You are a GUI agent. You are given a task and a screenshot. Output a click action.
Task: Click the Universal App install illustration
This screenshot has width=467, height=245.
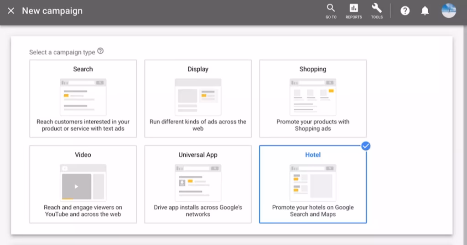point(198,183)
